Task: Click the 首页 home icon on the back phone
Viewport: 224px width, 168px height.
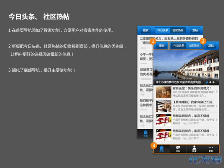Action: tap(146, 133)
